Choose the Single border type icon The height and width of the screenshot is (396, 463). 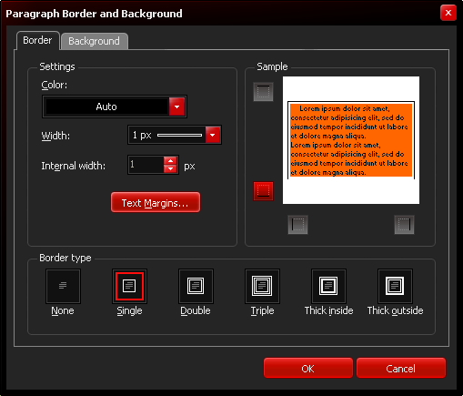click(x=129, y=286)
